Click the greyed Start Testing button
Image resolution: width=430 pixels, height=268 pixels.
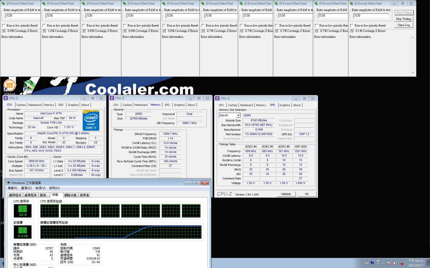pos(404,13)
